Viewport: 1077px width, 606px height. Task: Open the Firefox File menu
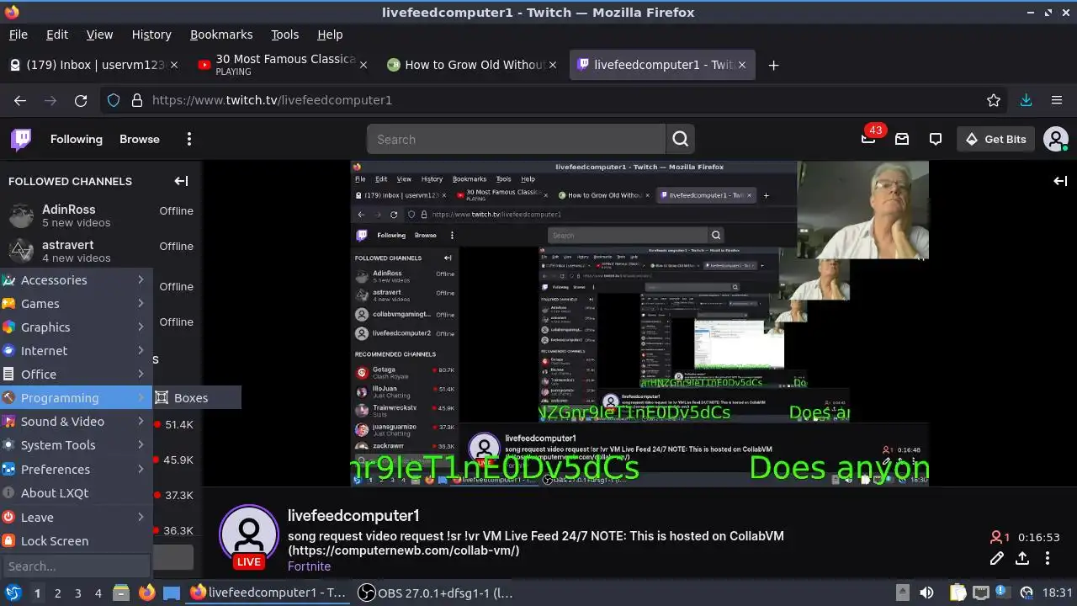(x=18, y=35)
